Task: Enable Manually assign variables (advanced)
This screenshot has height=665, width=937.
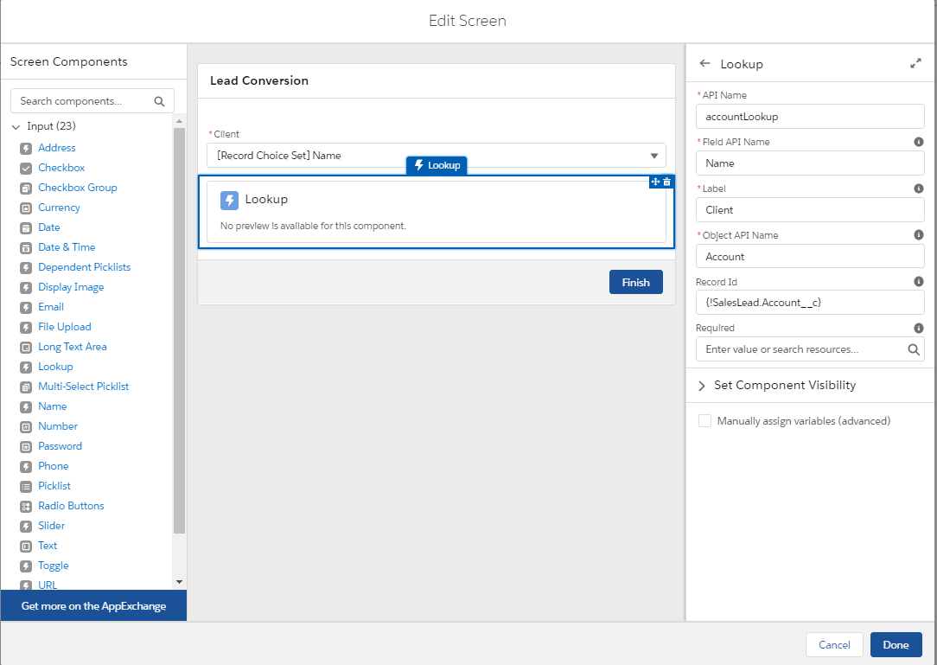Action: pyautogui.click(x=704, y=420)
